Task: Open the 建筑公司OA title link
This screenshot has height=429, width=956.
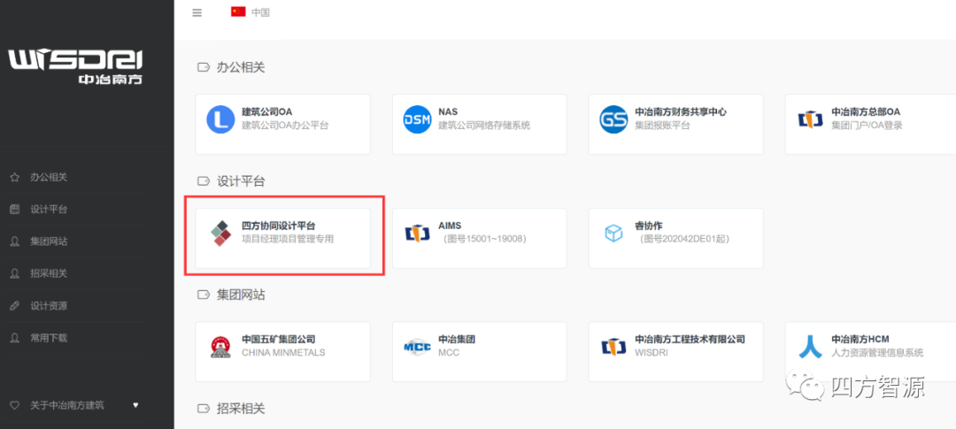Action: coord(267,112)
